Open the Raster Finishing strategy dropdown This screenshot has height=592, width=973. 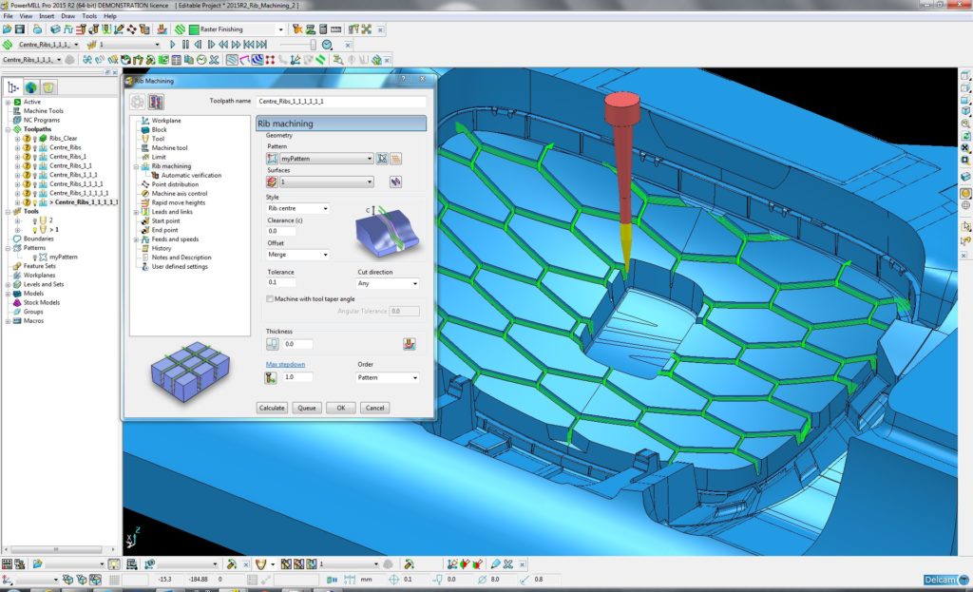[280, 29]
